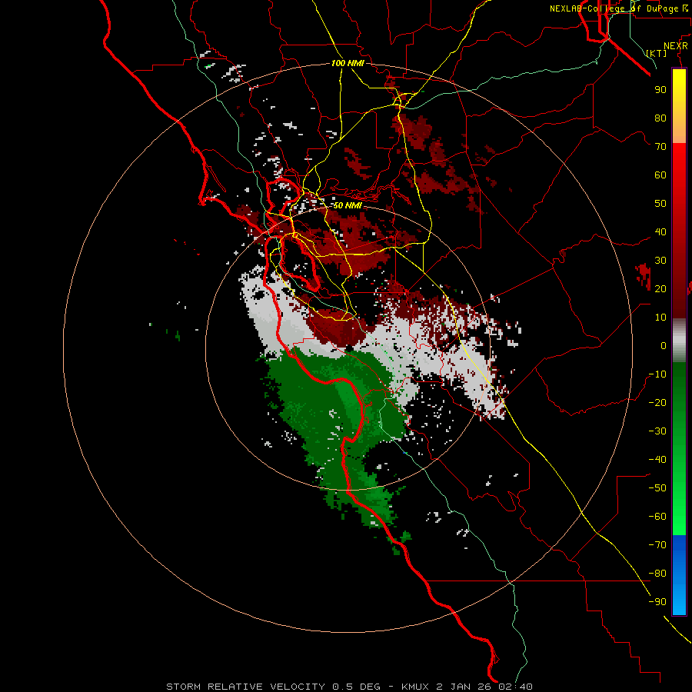
Task: Click the "-50" label on the velocity scale
Action: click(657, 487)
